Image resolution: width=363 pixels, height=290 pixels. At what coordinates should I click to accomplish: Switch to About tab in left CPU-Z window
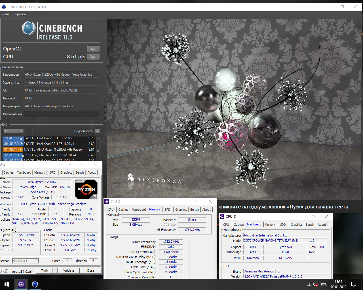(92, 172)
